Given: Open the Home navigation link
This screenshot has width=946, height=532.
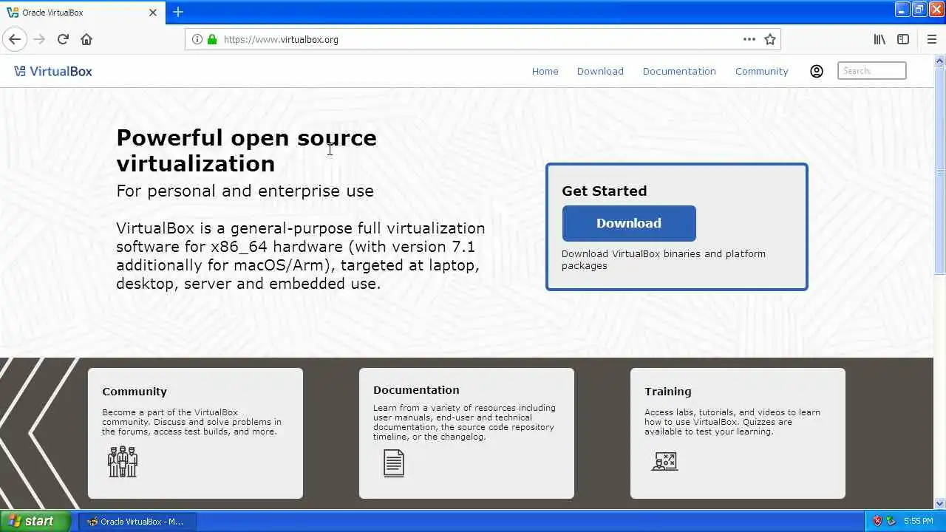Looking at the screenshot, I should coord(545,71).
